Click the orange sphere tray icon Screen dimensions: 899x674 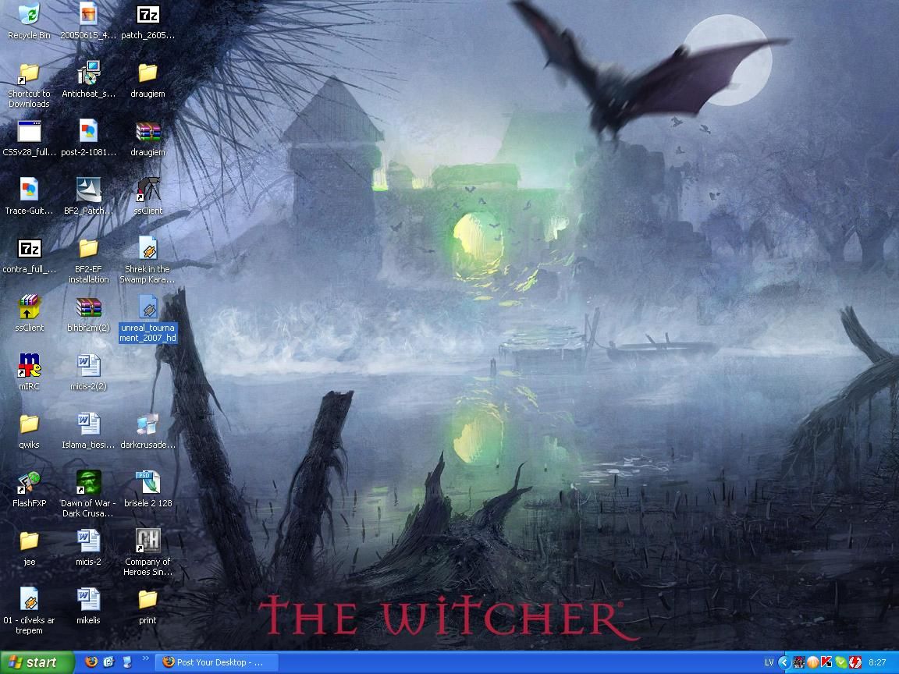(812, 662)
